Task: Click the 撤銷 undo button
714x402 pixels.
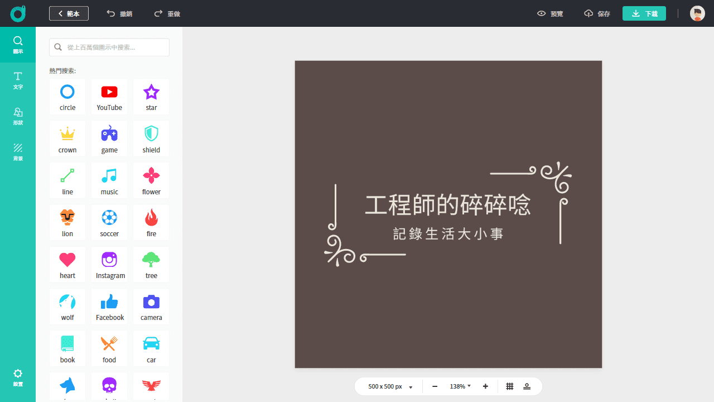Action: 119,13
